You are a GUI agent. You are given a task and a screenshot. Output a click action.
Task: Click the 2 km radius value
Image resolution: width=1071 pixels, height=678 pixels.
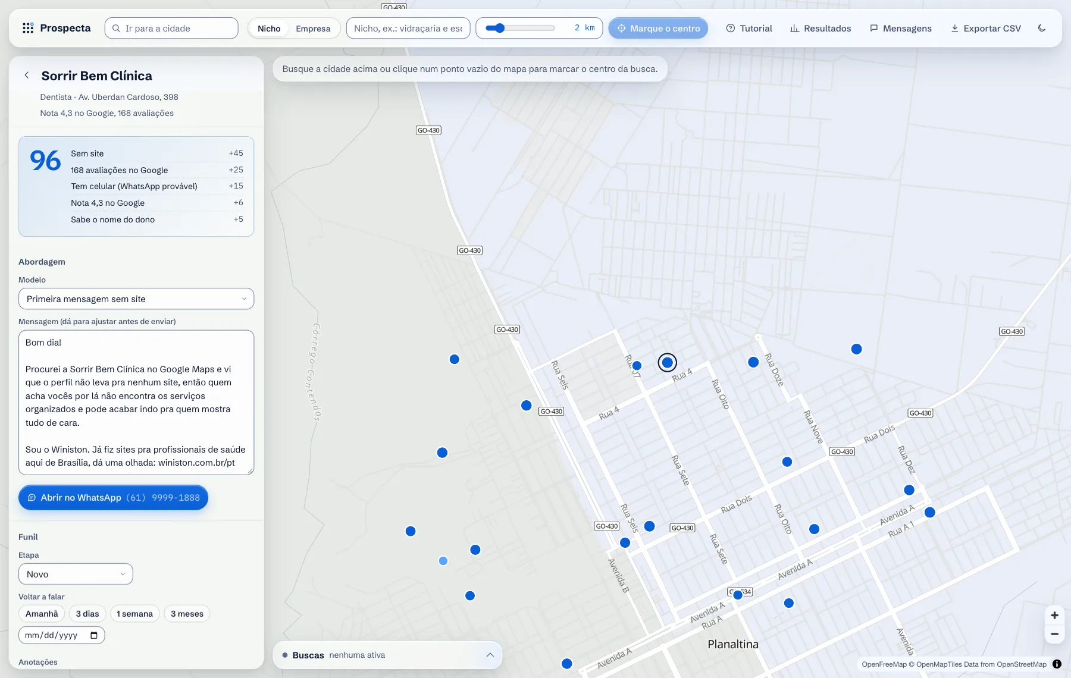pyautogui.click(x=585, y=28)
